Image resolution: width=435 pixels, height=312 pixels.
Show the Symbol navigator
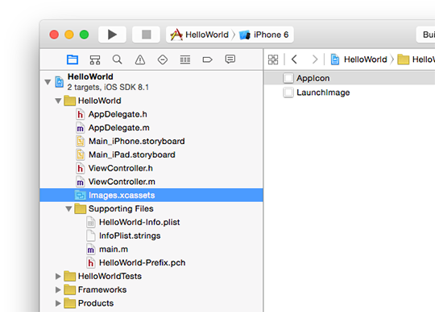(x=95, y=60)
